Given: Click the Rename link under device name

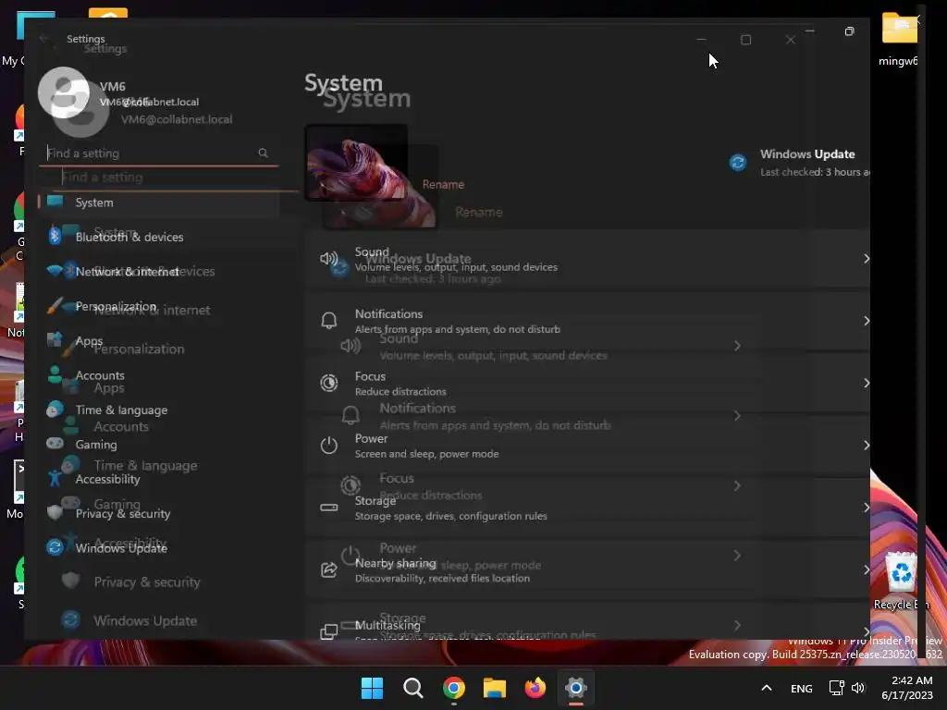Looking at the screenshot, I should click(443, 185).
